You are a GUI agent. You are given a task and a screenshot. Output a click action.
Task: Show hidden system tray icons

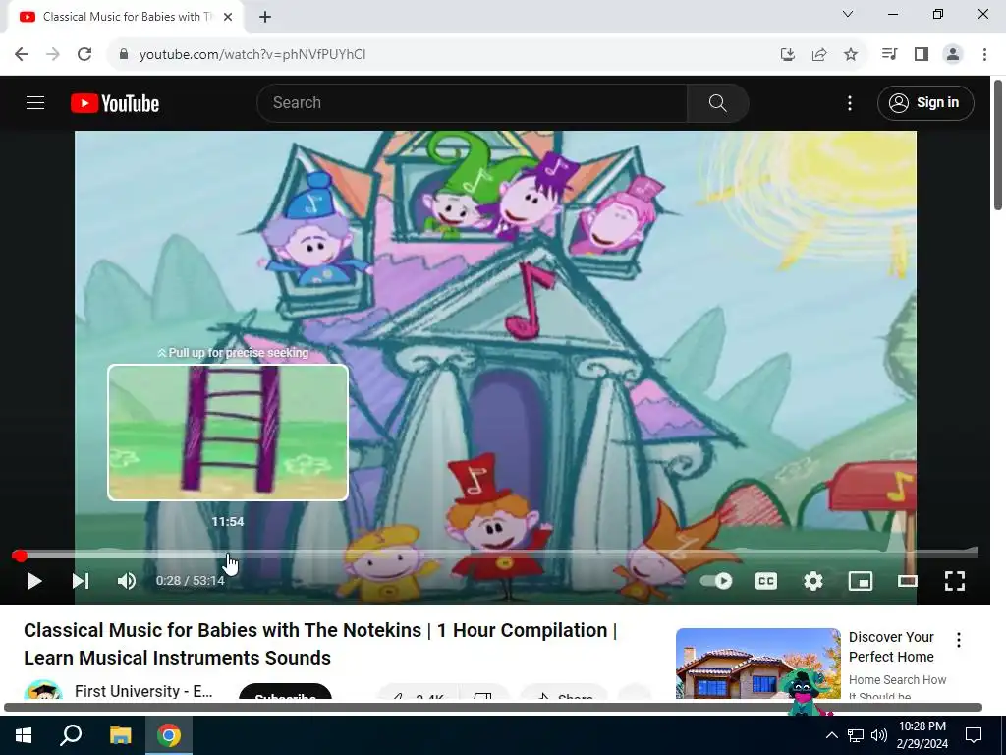point(831,735)
